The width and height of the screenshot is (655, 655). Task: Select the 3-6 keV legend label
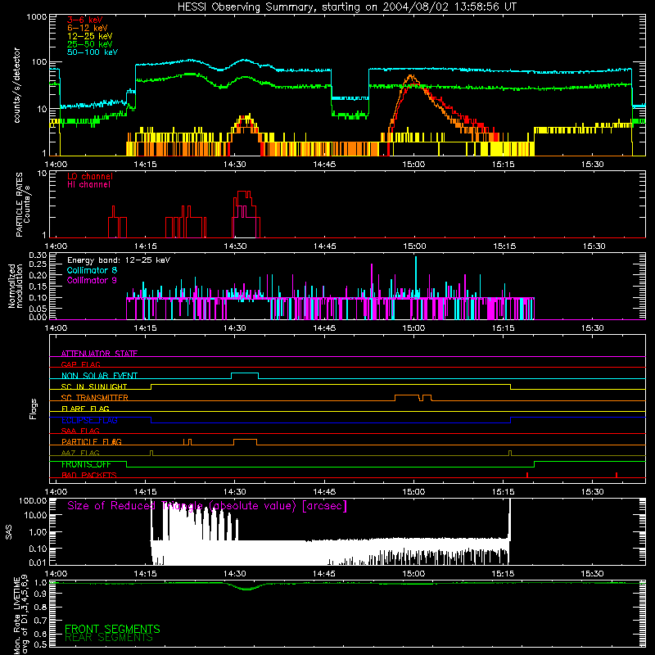(85, 20)
